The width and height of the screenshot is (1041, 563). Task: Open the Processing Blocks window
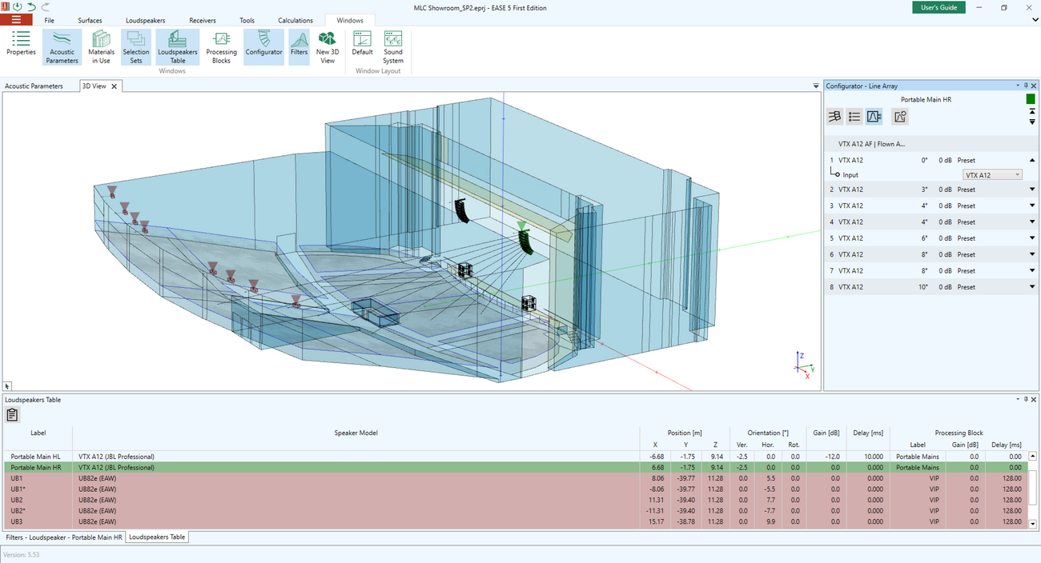tap(221, 47)
